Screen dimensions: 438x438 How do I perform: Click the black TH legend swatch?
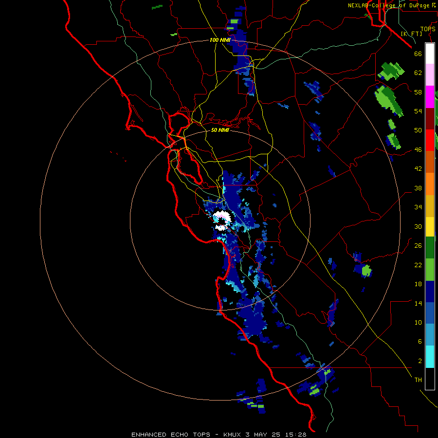[x=430, y=379]
